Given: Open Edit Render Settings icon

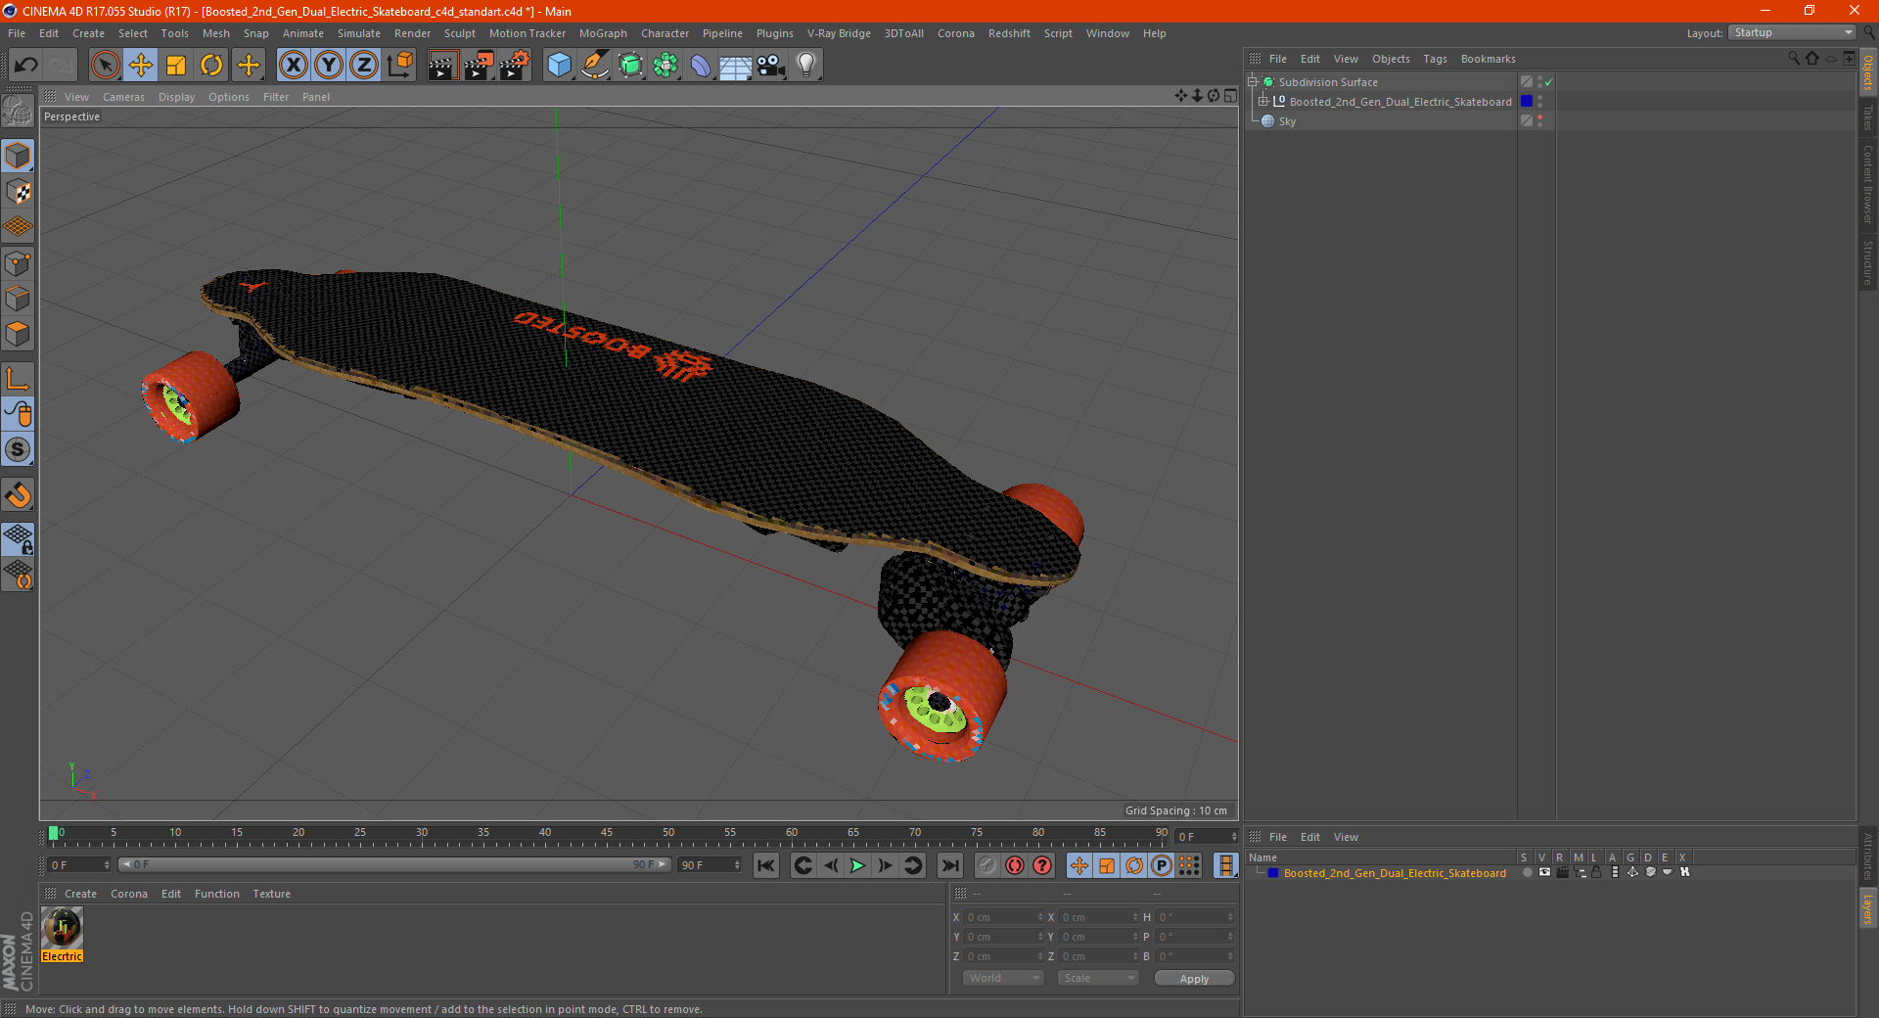Looking at the screenshot, I should click(515, 66).
